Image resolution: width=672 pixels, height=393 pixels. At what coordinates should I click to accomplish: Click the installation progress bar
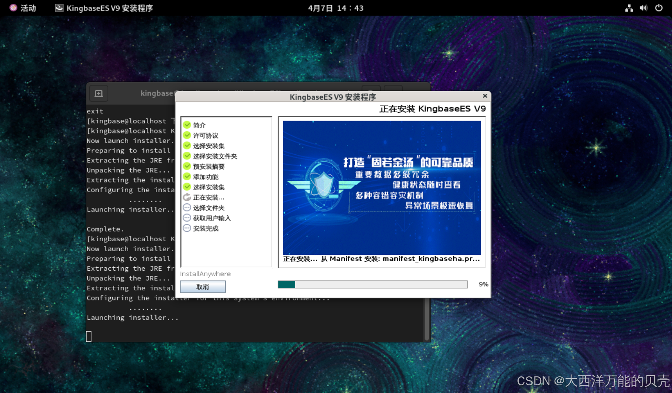[x=373, y=284]
